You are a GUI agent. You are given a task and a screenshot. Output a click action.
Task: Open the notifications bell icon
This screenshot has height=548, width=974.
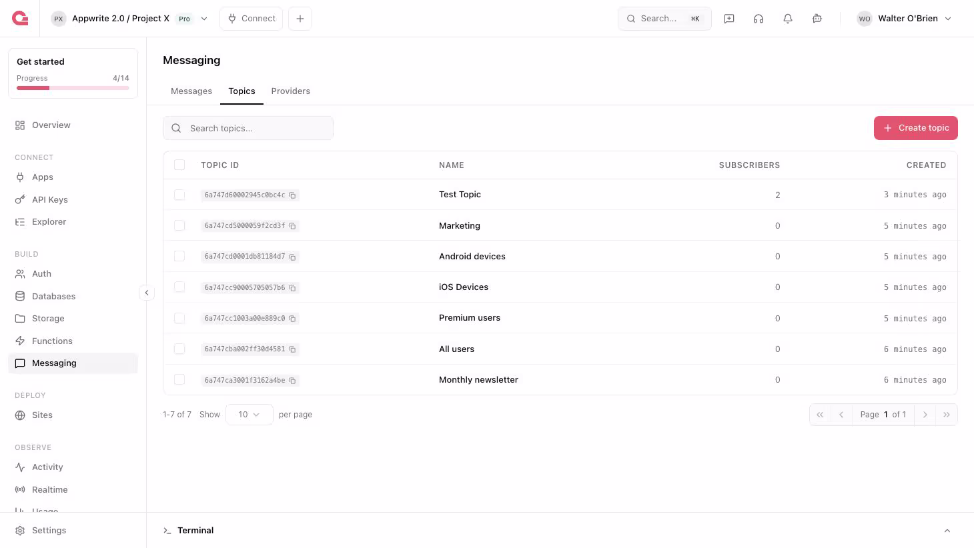(x=788, y=19)
